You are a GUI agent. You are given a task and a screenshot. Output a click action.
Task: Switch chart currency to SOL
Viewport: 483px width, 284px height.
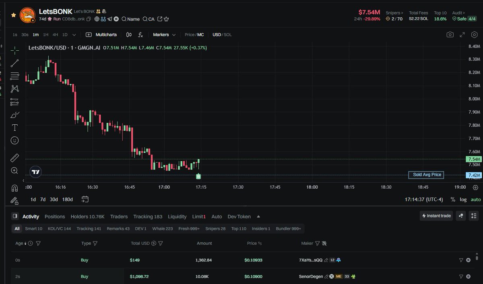(x=228, y=35)
